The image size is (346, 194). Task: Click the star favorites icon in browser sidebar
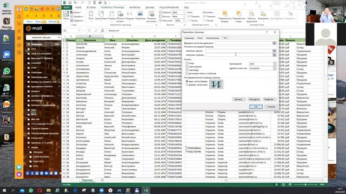19,31
